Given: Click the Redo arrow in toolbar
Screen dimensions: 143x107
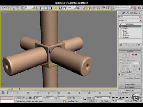Looking at the screenshot, I should [x=8, y=8].
